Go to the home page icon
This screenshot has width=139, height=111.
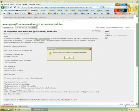[x=19, y=7]
